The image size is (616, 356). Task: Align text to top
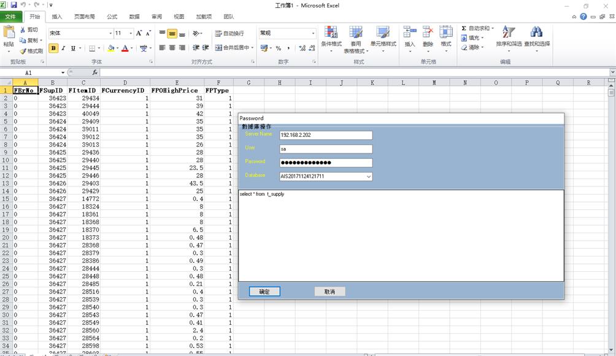[162, 34]
